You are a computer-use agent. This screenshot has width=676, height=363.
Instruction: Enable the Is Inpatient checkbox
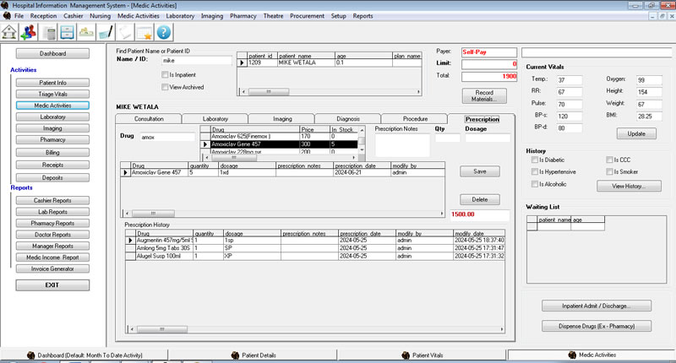point(164,75)
